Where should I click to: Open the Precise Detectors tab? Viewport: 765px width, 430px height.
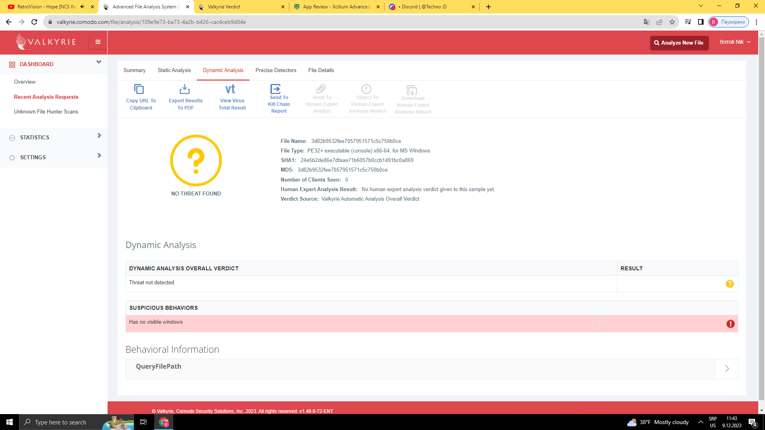coord(276,70)
